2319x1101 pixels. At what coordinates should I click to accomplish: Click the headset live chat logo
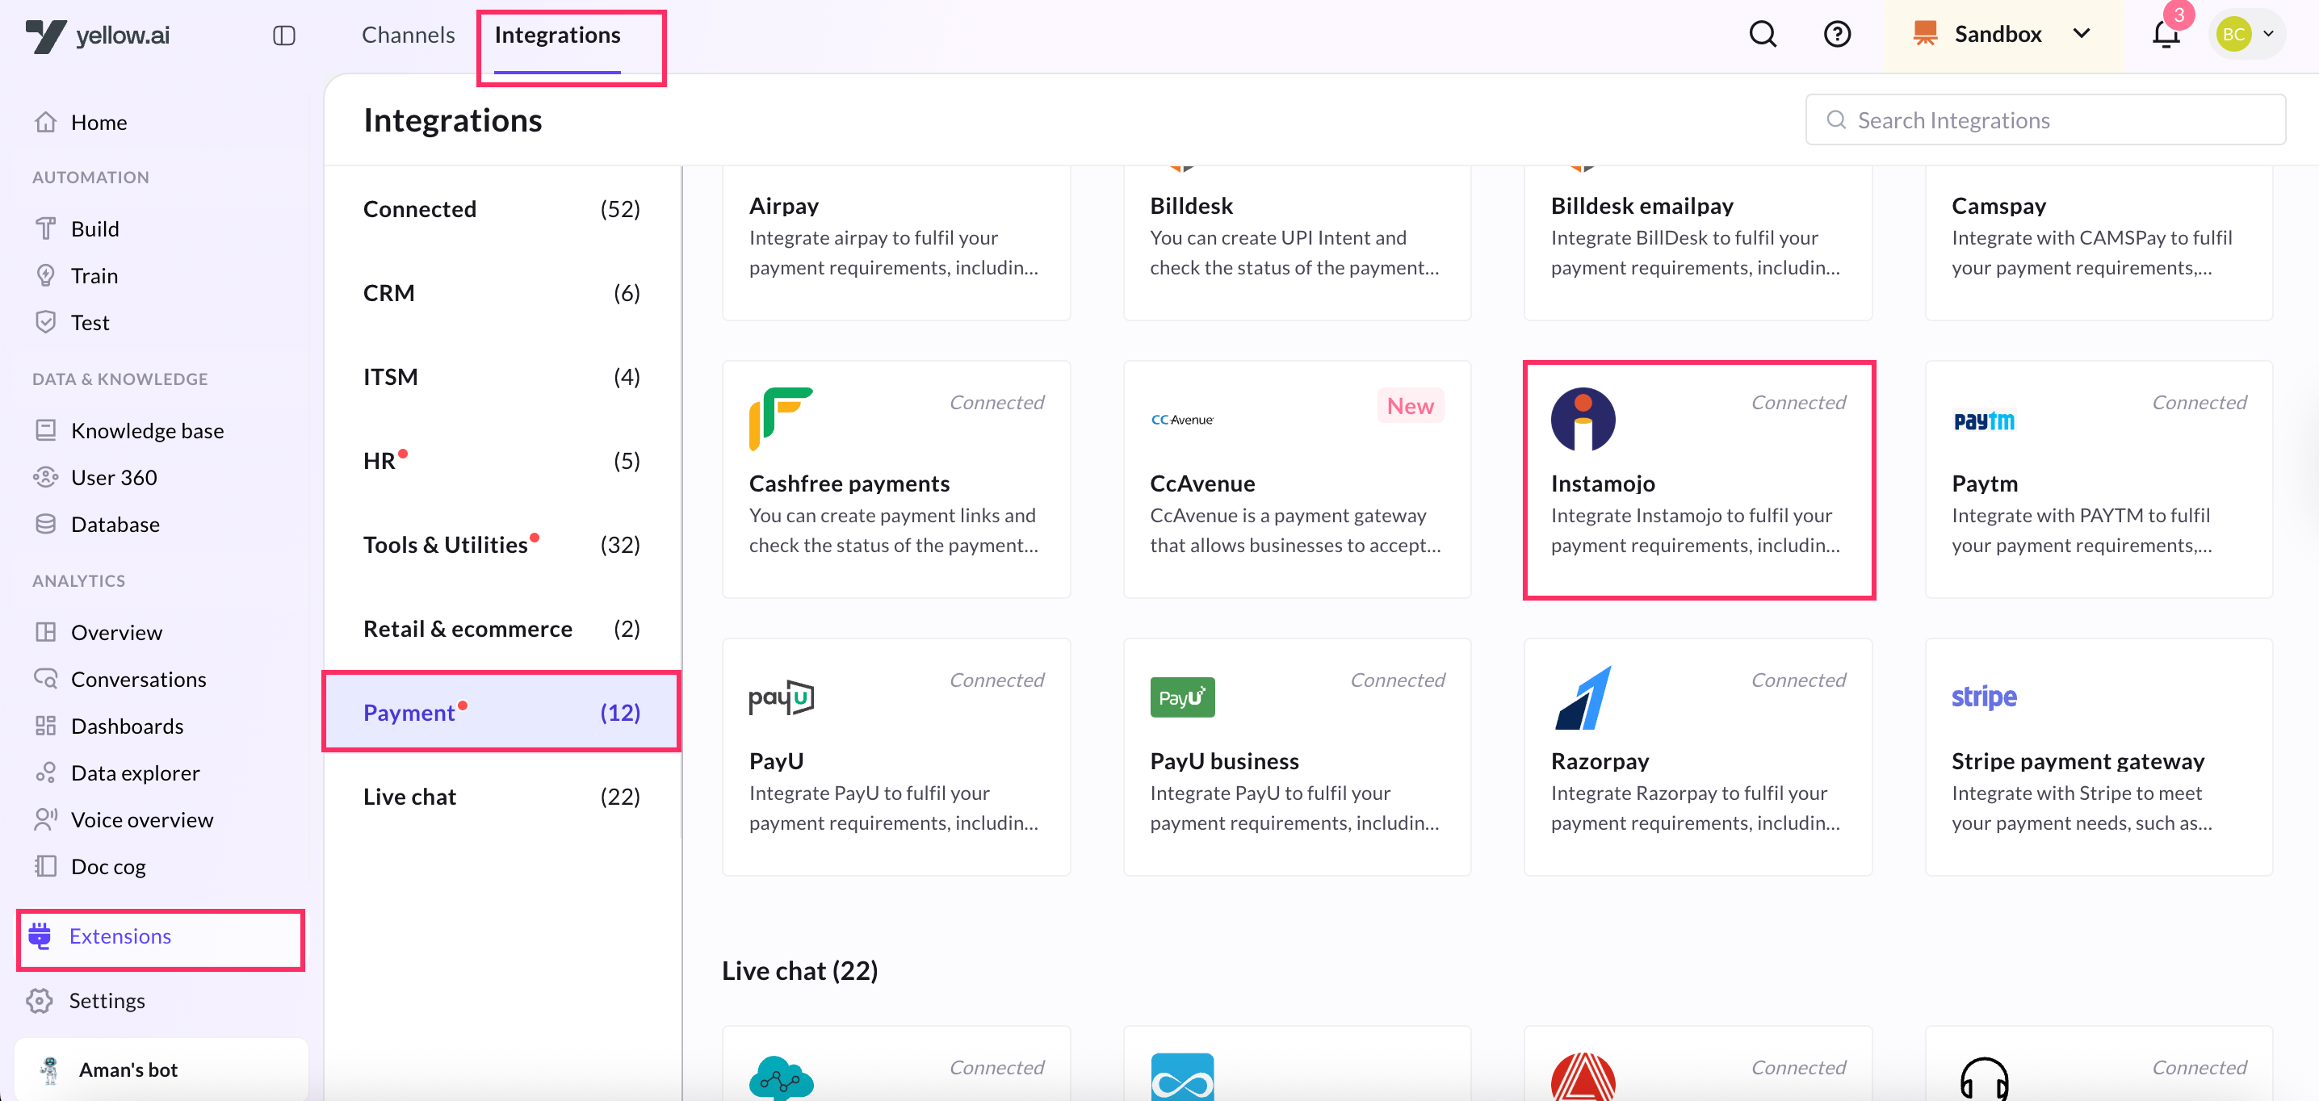1983,1078
